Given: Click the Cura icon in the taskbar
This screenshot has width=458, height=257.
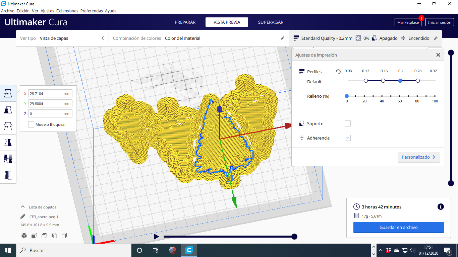Looking at the screenshot, I should pos(189,250).
